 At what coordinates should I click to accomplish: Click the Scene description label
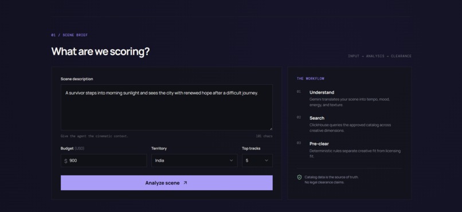(77, 79)
